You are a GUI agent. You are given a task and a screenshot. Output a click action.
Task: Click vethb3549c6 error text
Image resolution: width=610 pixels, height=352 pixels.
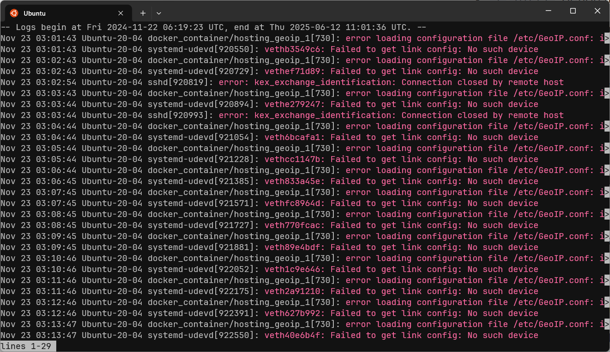[401, 49]
